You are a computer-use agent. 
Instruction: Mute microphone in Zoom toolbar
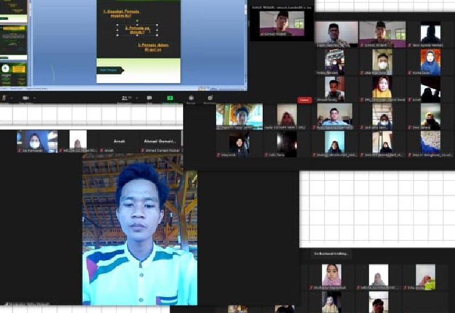[4, 98]
